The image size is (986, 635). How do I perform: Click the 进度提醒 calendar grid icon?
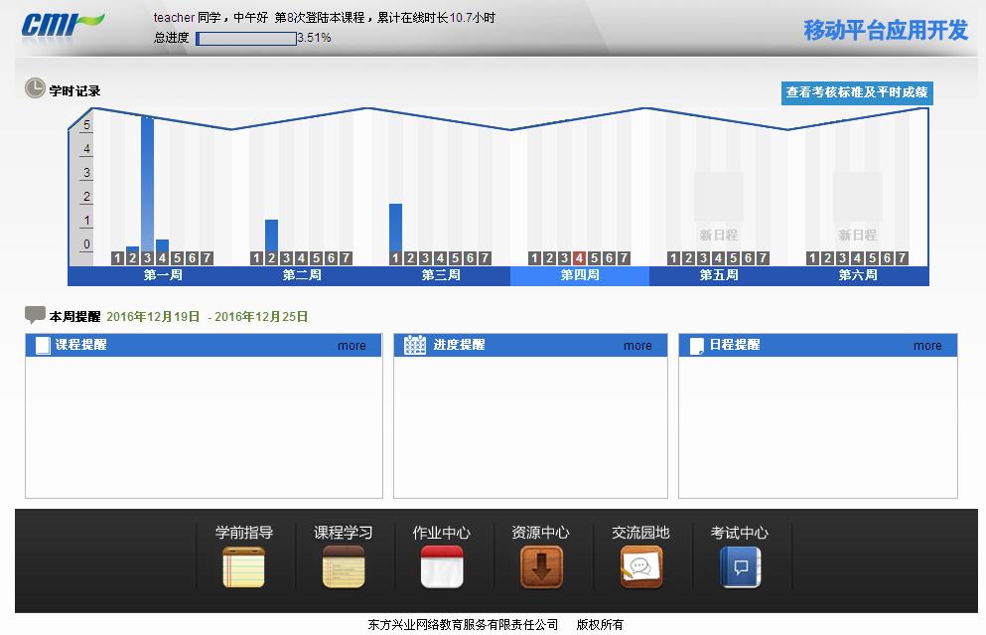coord(414,345)
